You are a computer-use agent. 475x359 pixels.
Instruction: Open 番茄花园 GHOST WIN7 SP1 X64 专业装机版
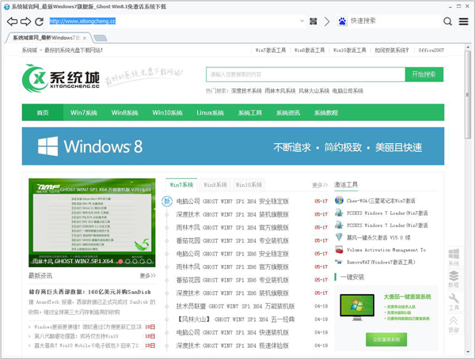tap(232, 240)
